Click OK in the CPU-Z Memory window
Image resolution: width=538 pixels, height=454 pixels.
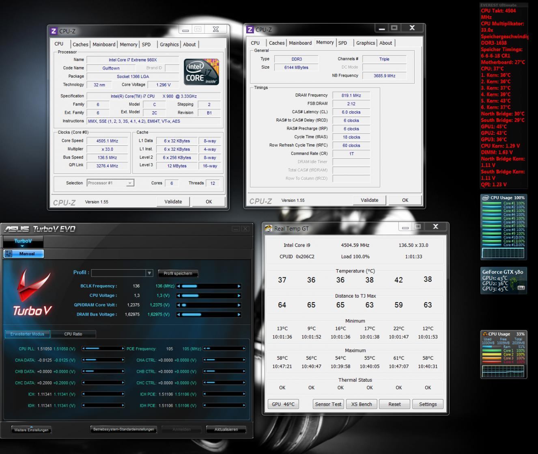[x=405, y=200]
